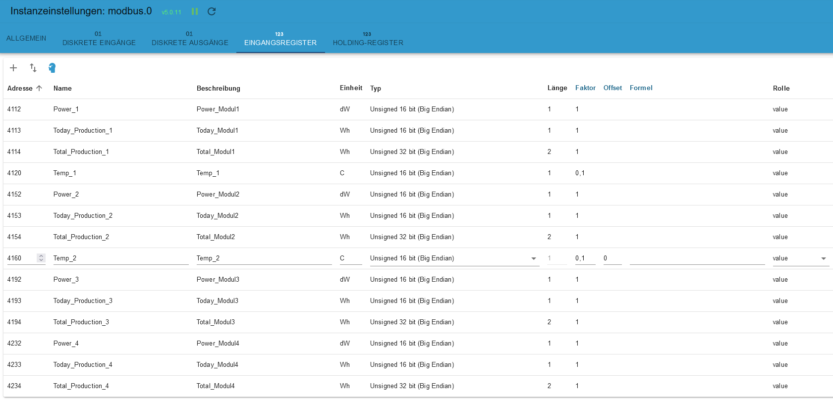The image size is (833, 402).
Task: Click the Rolle value in row 4232
Action: 780,343
